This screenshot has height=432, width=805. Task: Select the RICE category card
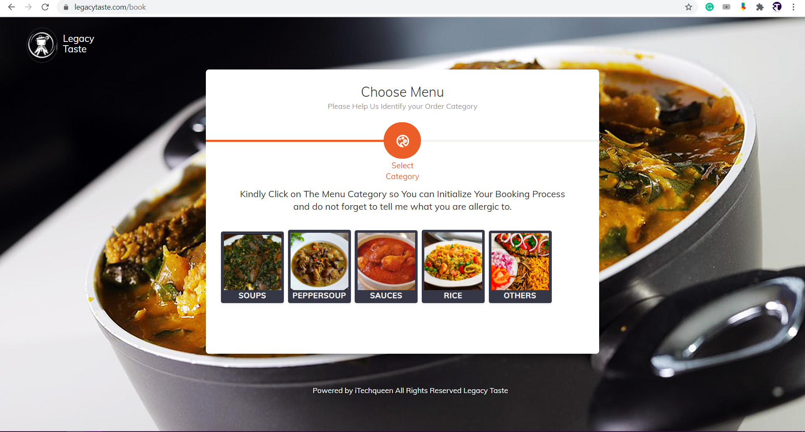click(x=453, y=266)
